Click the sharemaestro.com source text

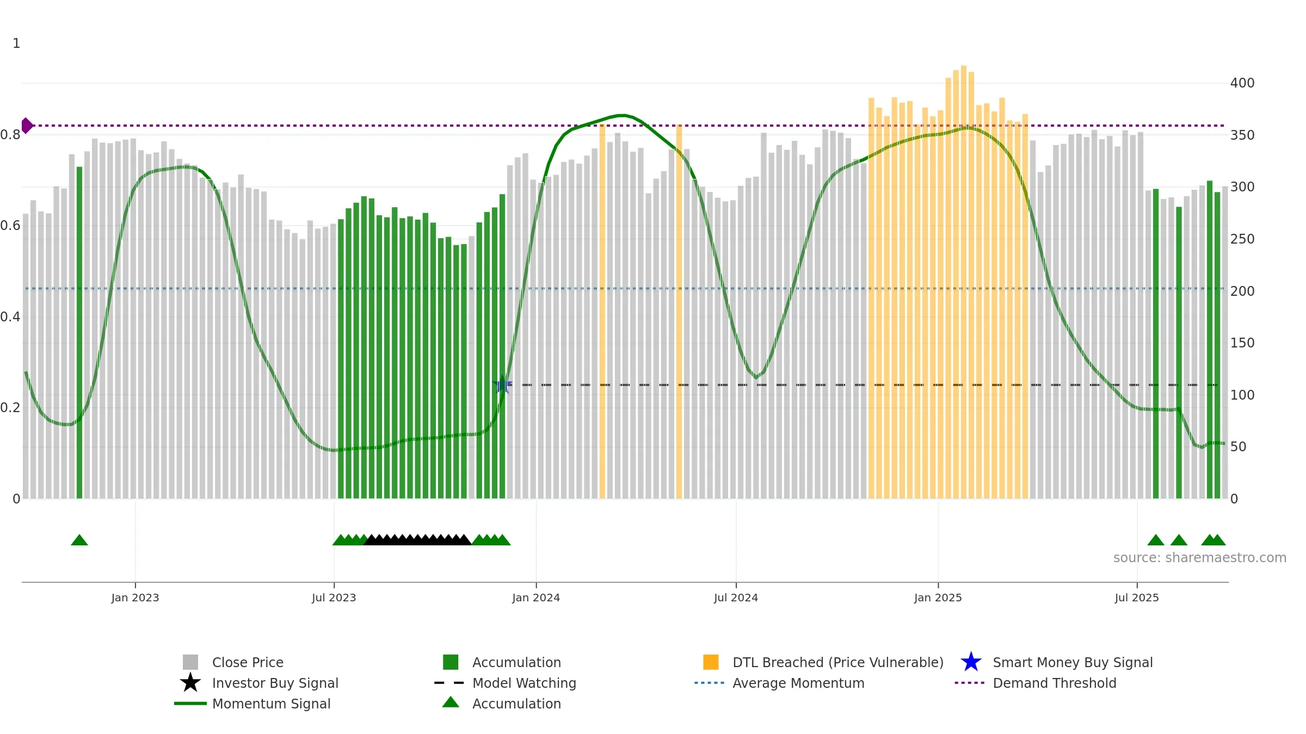point(1200,558)
